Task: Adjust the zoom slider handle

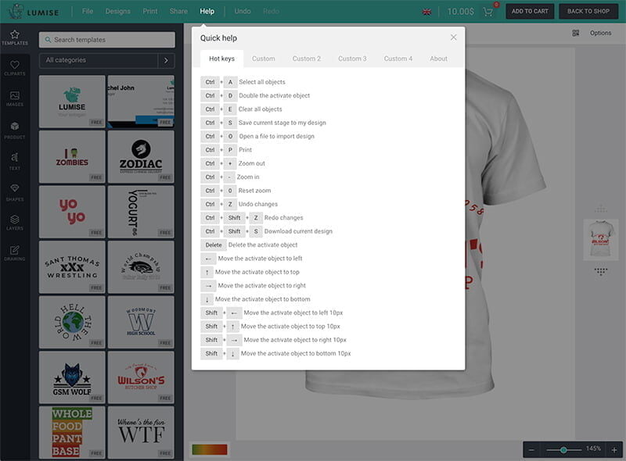Action: coord(563,449)
